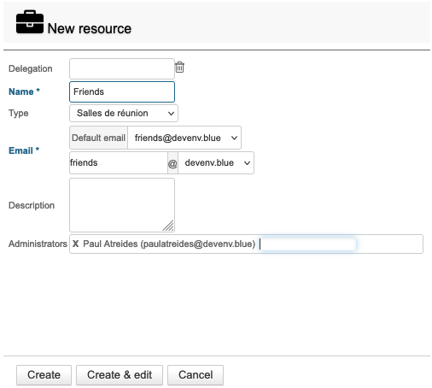This screenshot has height=388, width=432.
Task: Click the trash icon next to Delegation
Action: 179,68
